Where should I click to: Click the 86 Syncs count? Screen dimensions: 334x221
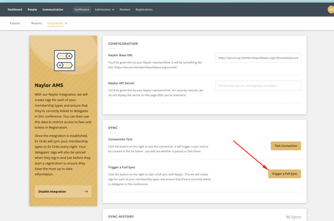pos(294,217)
